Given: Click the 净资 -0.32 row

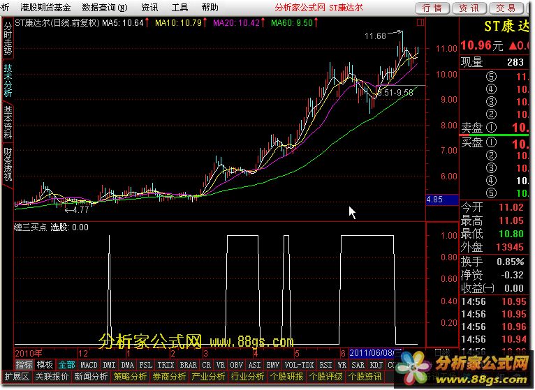Looking at the screenshot, I should click(492, 275).
